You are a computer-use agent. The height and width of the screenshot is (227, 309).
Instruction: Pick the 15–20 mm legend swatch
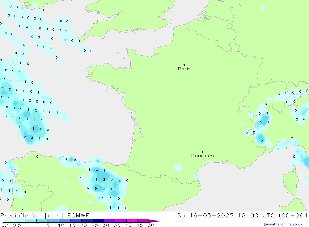coord(76,221)
